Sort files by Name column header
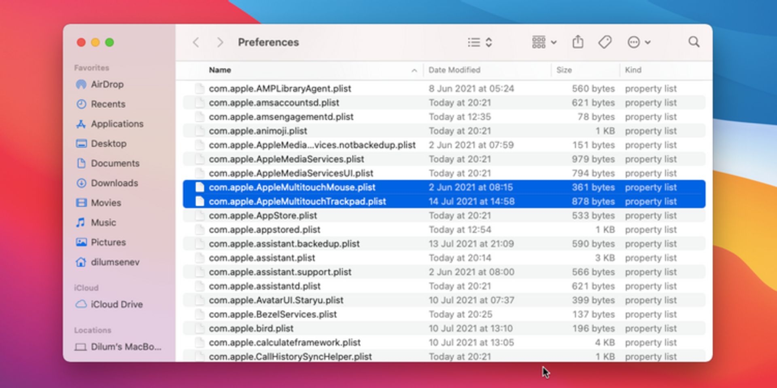This screenshot has height=388, width=777. 220,70
